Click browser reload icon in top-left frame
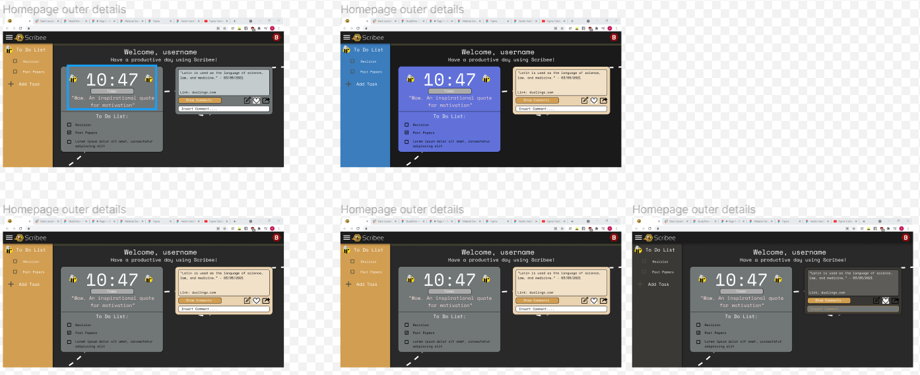The image size is (920, 375). point(21,28)
